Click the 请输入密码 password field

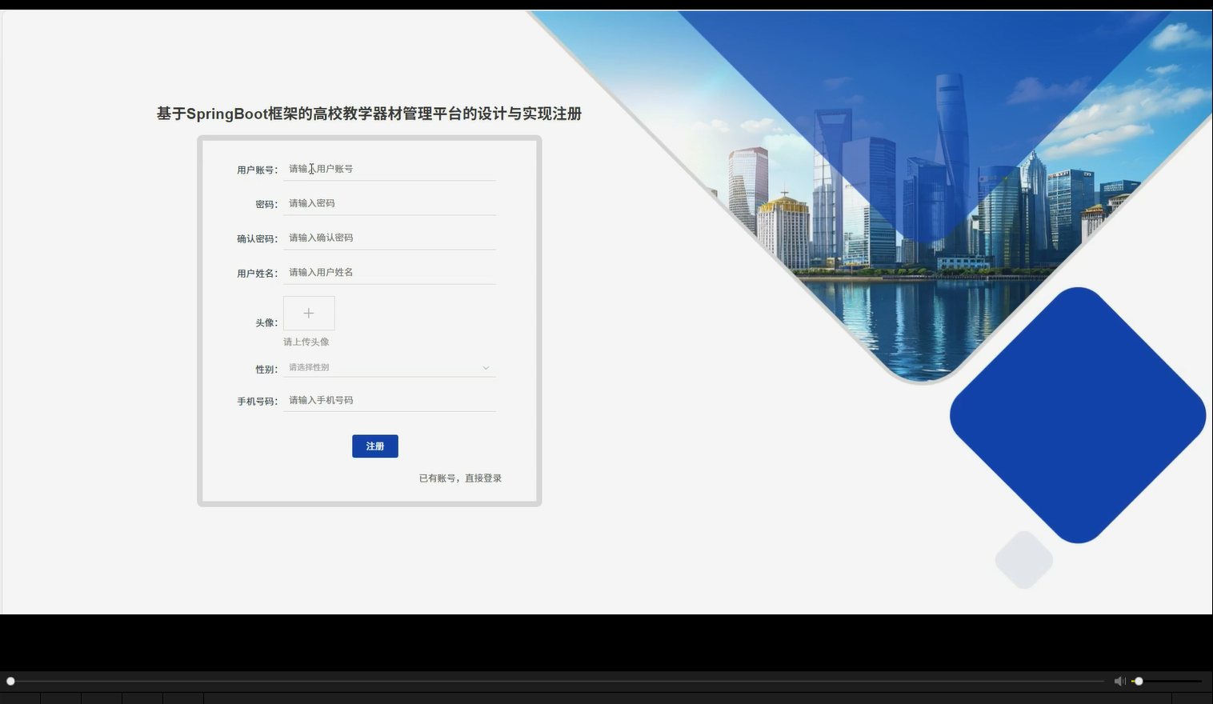tap(390, 202)
